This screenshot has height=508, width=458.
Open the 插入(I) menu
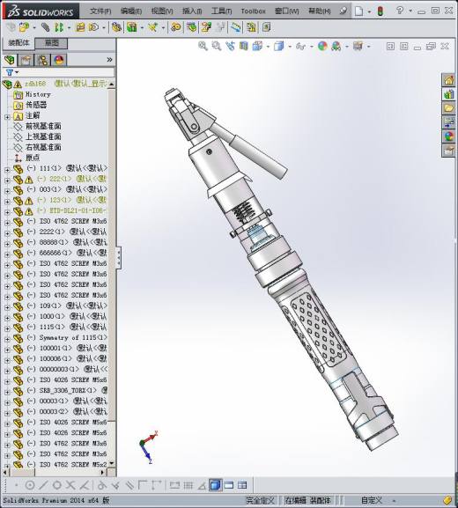click(x=192, y=11)
